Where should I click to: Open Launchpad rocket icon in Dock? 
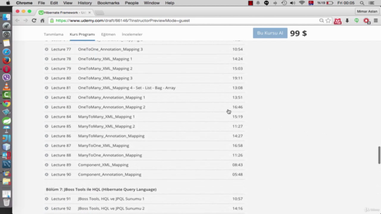tap(7, 26)
